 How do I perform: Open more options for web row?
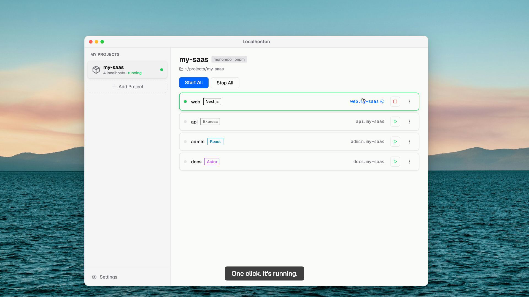[x=409, y=101]
